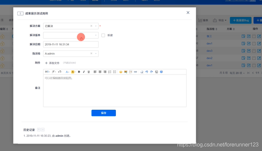Clear formatting with the eraser icon

coord(142,72)
